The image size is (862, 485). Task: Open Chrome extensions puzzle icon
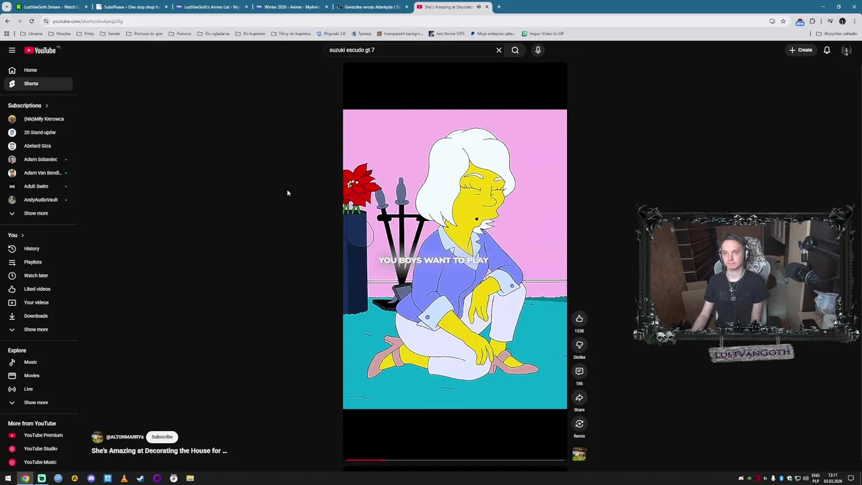tap(812, 21)
